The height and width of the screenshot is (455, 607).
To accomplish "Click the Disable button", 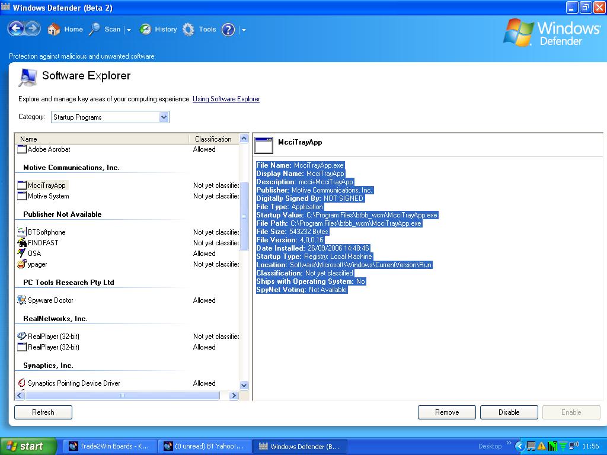I will pos(509,412).
